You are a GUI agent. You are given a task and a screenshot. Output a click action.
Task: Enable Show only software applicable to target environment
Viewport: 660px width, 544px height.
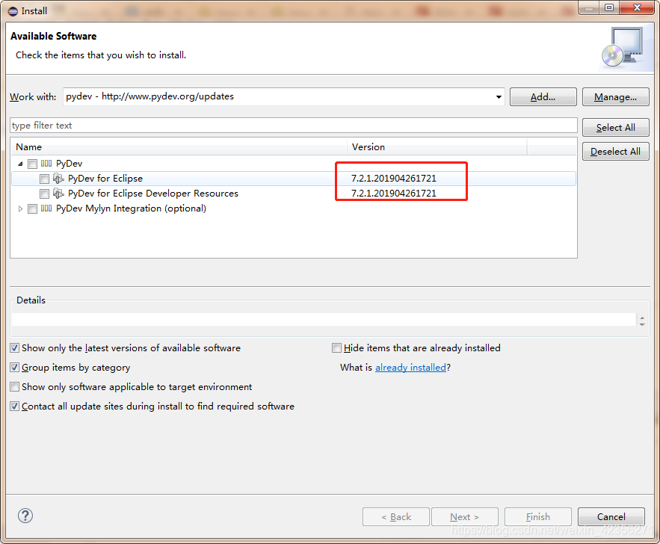coord(15,386)
